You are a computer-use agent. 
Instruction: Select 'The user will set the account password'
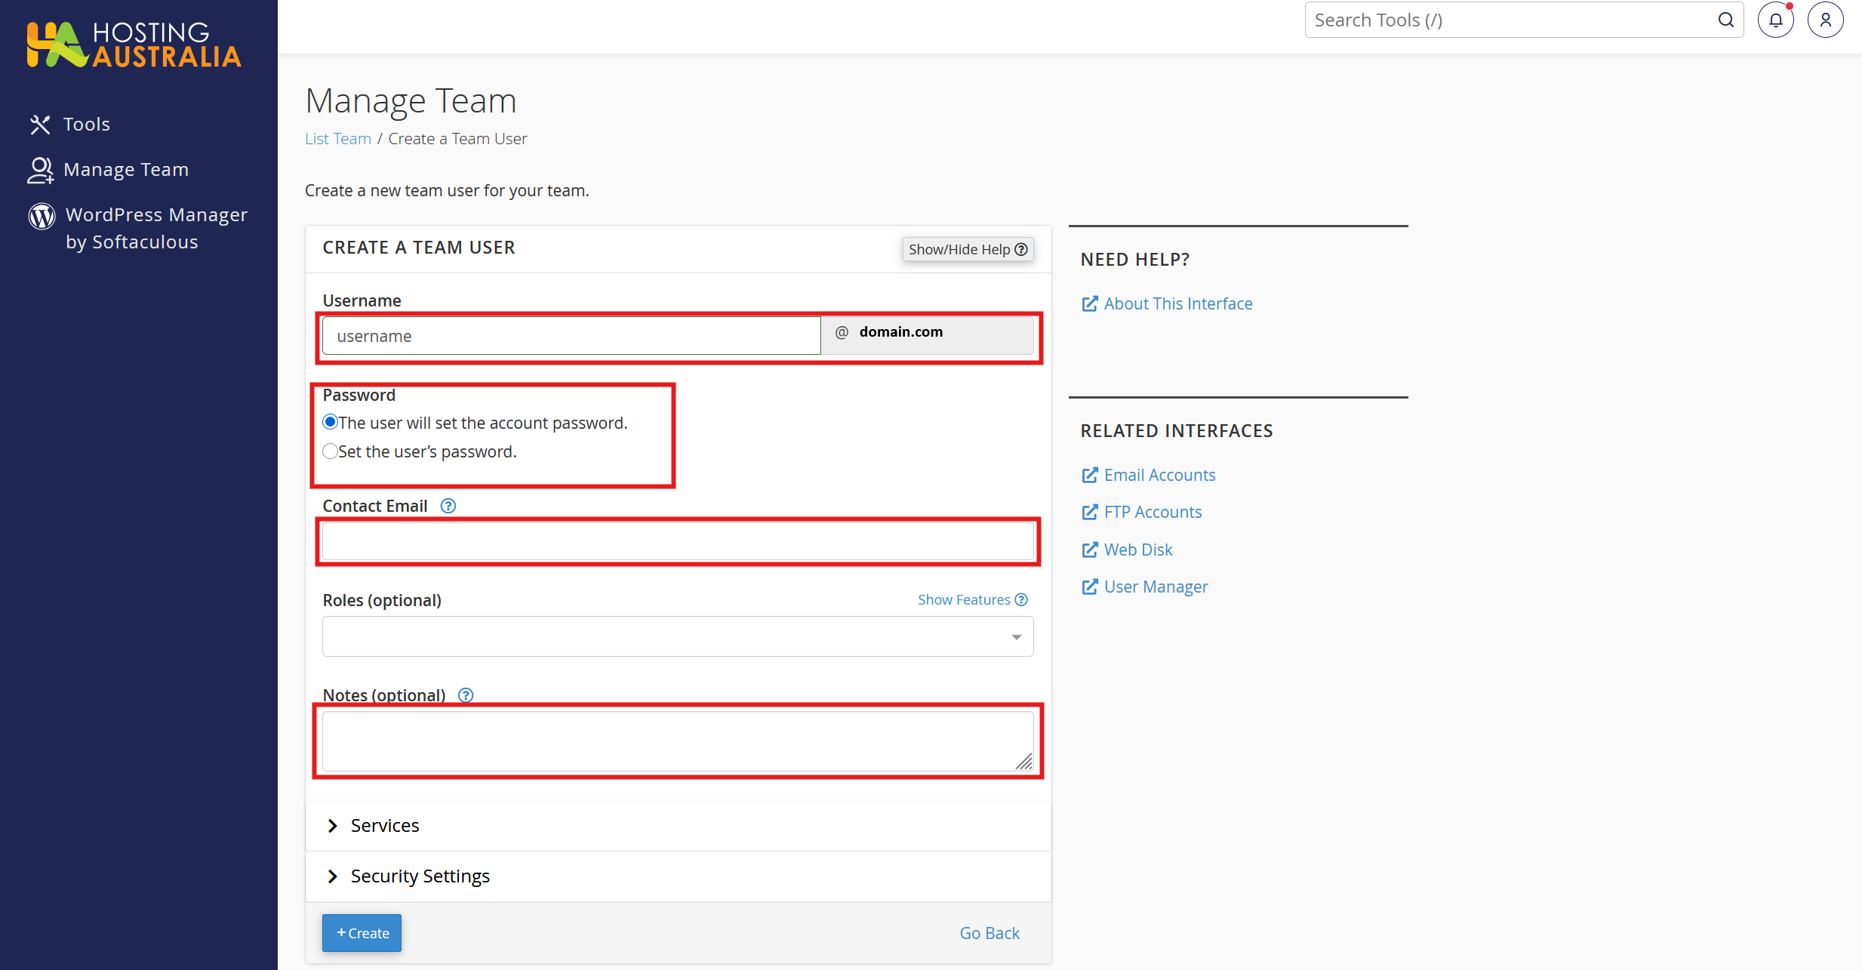(x=330, y=422)
